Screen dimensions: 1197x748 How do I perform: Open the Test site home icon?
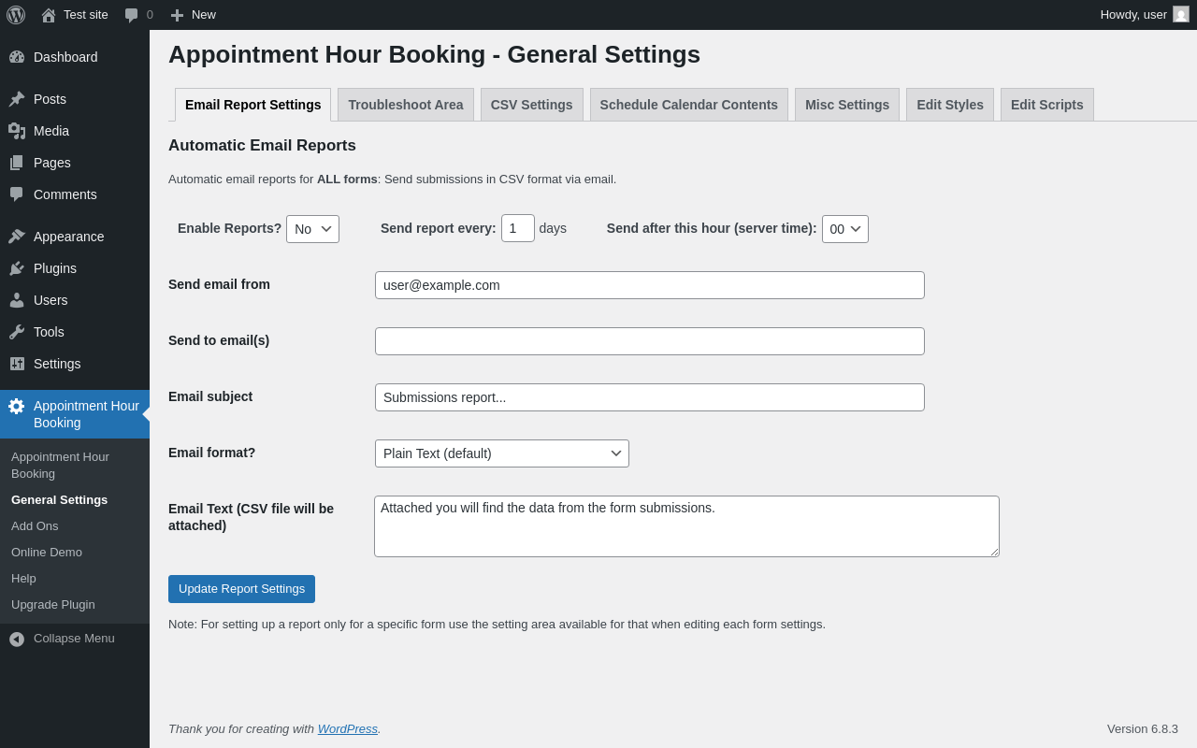(x=49, y=15)
